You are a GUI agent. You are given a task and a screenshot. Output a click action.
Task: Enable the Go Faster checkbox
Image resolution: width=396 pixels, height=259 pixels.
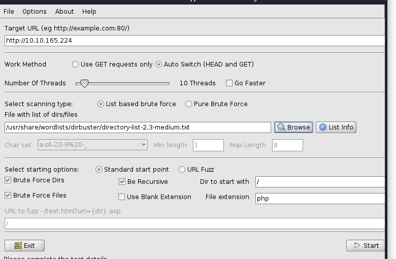(x=229, y=83)
